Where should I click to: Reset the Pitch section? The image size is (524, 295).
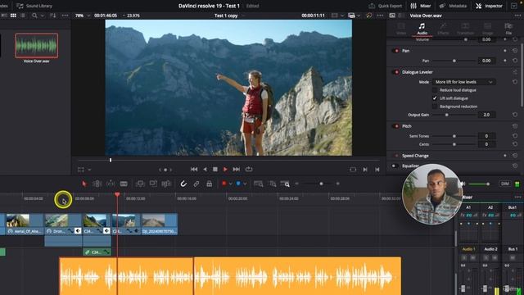[515, 126]
